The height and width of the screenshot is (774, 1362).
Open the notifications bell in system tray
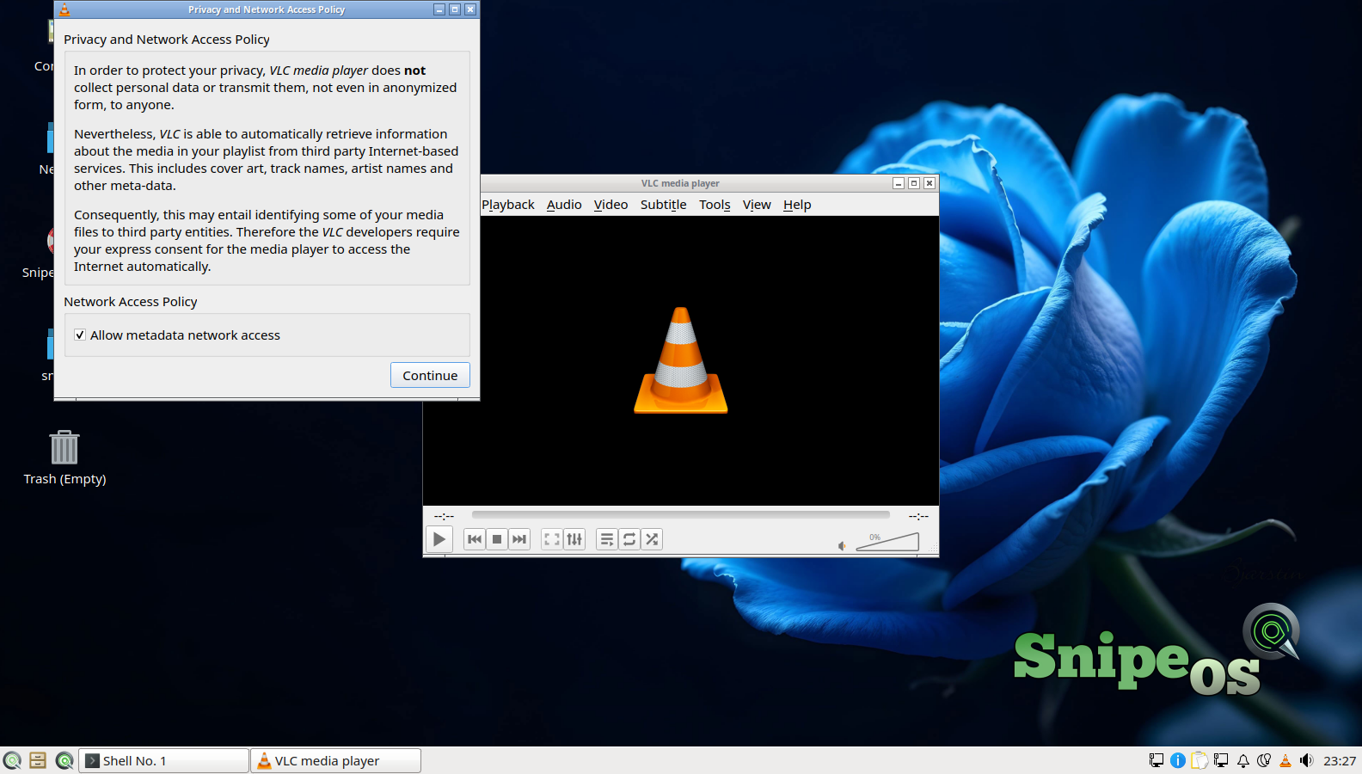pyautogui.click(x=1243, y=760)
